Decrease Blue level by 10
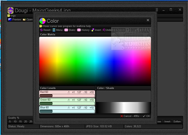 click(85, 108)
